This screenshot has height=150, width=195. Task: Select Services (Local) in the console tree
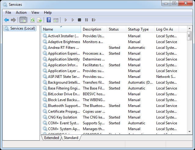tap(23, 28)
